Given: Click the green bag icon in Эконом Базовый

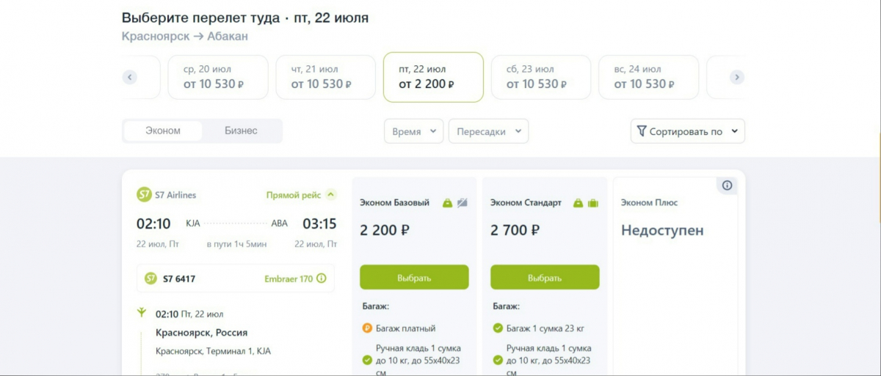Looking at the screenshot, I should point(447,203).
